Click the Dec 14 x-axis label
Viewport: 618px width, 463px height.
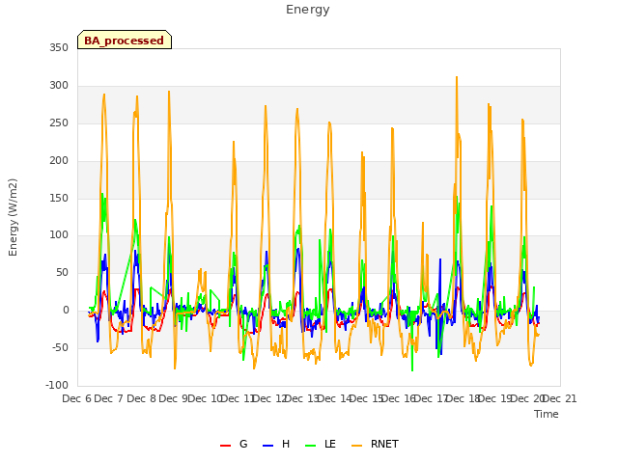(x=334, y=399)
